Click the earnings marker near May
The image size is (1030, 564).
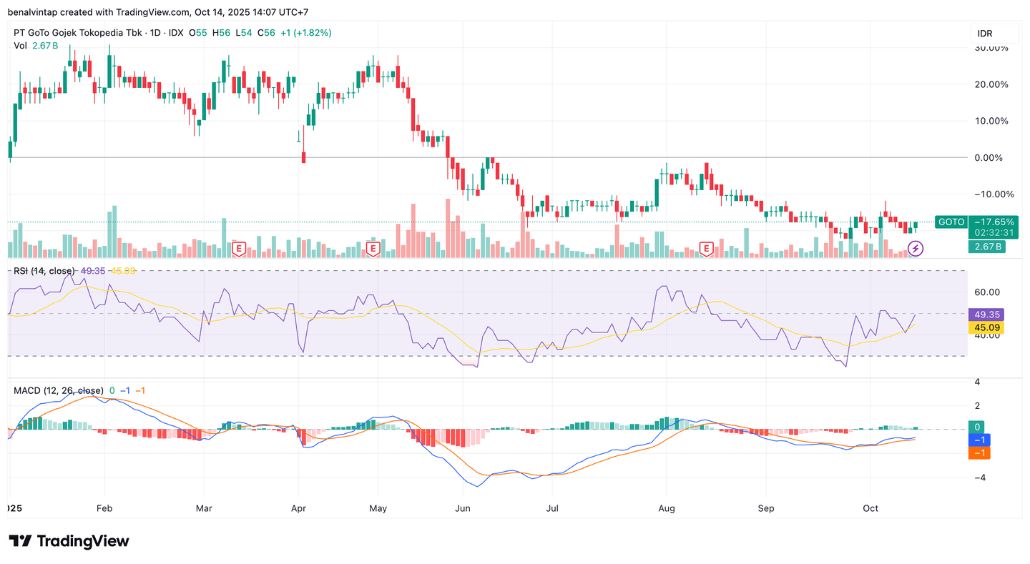[x=372, y=249]
